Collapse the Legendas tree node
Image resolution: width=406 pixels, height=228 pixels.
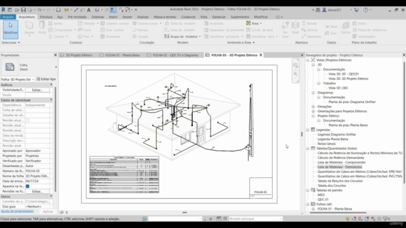pyautogui.click(x=308, y=130)
